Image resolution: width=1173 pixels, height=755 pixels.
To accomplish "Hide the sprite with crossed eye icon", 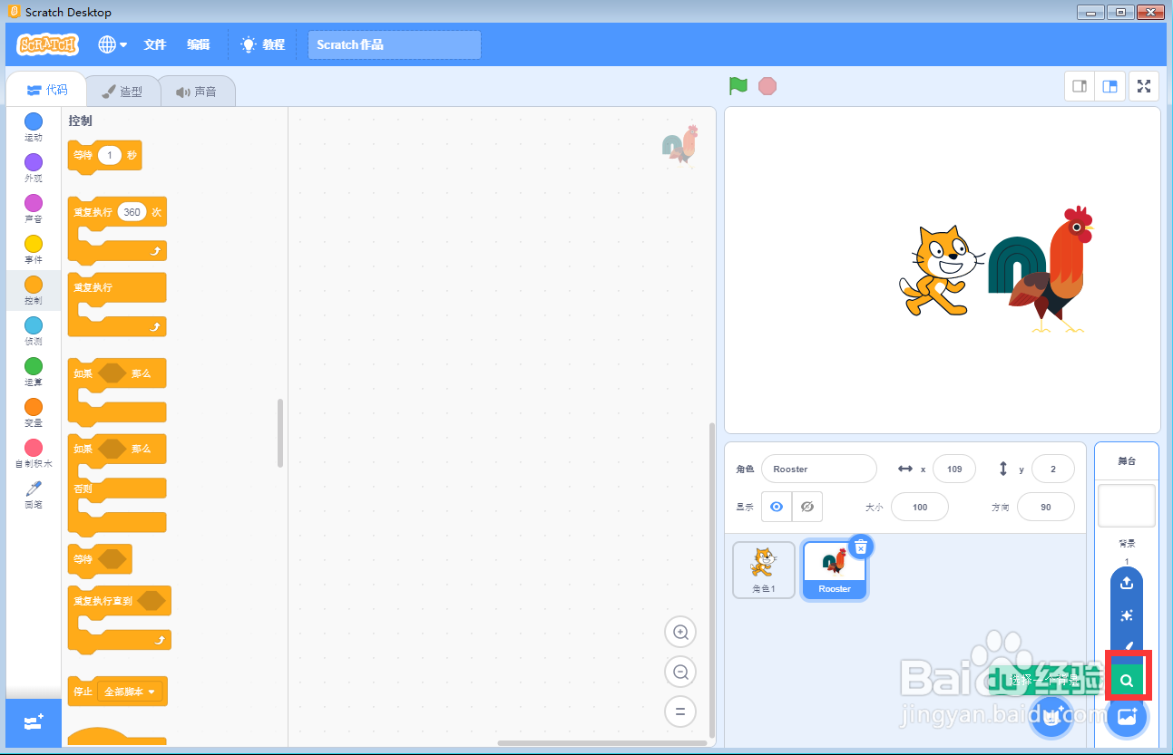I will coord(807,507).
